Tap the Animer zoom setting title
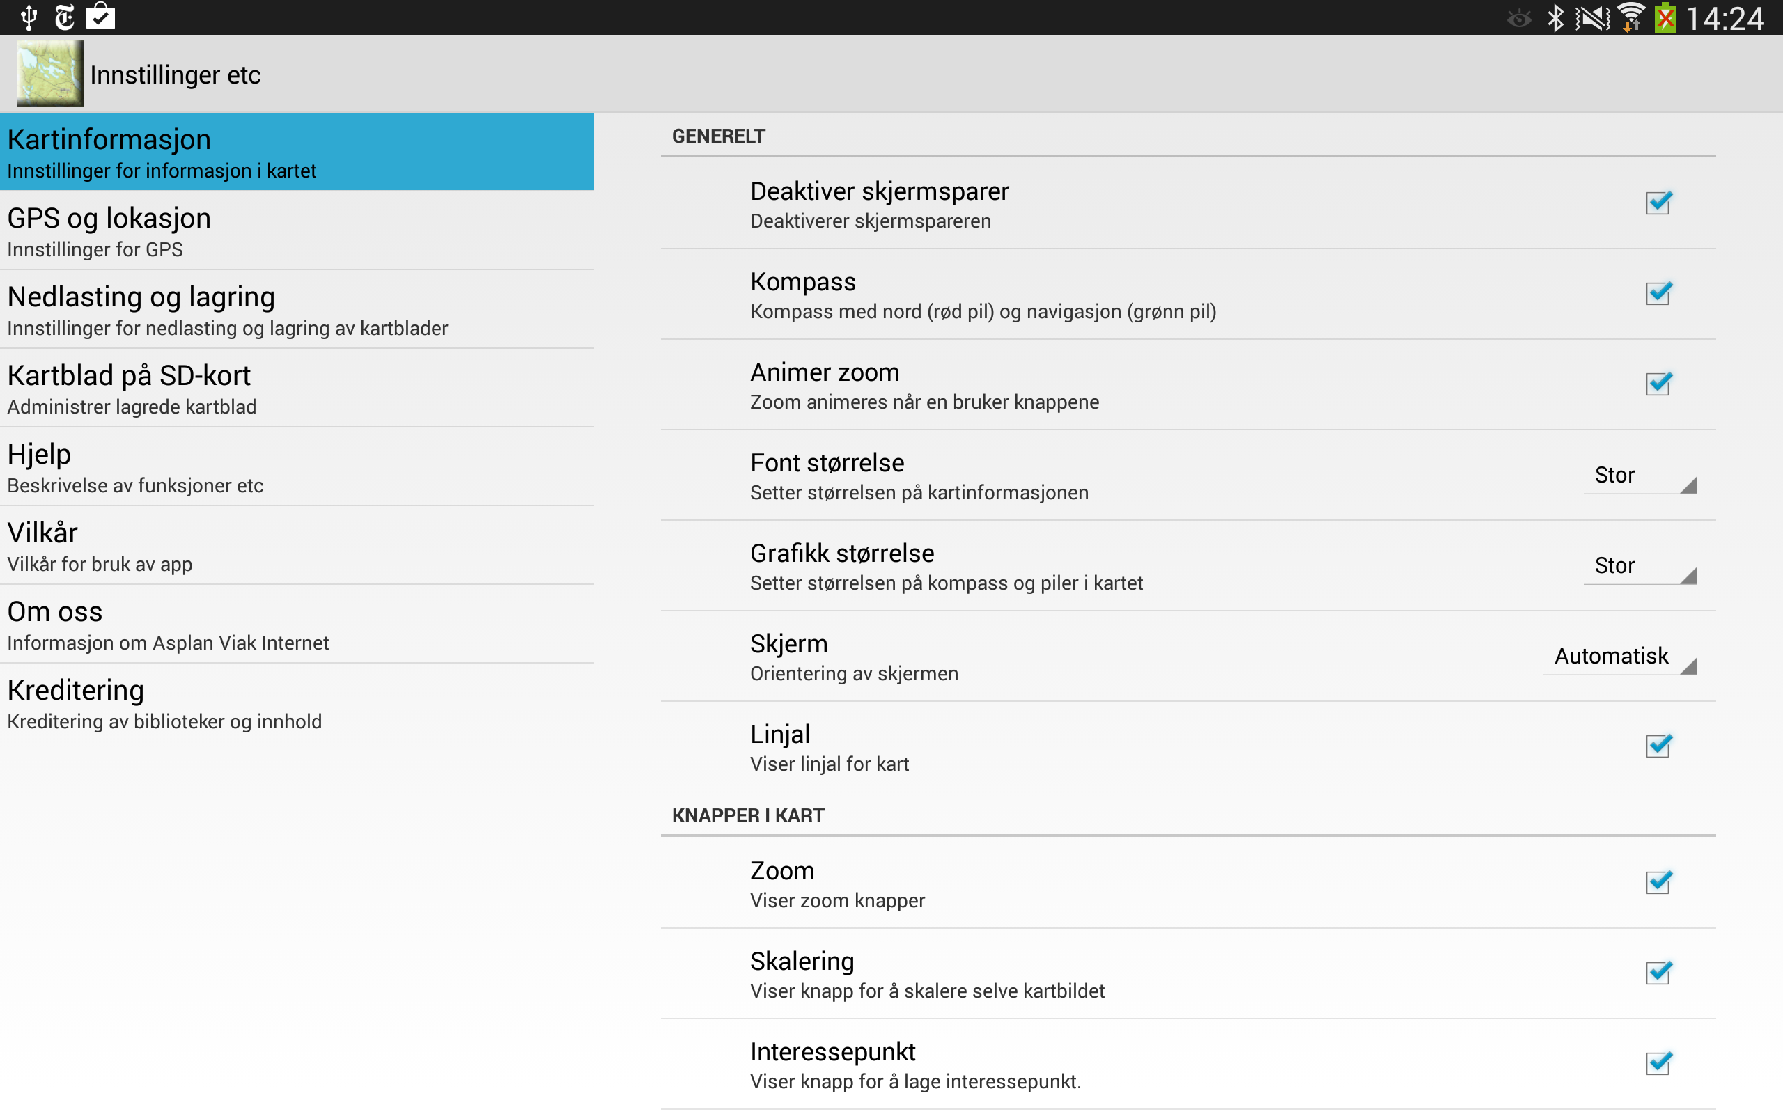Screen dimensions: 1783x1114 click(x=825, y=372)
